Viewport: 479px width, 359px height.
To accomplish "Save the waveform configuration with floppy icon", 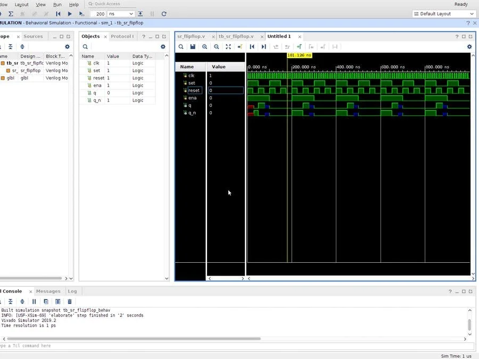I will pos(193,47).
